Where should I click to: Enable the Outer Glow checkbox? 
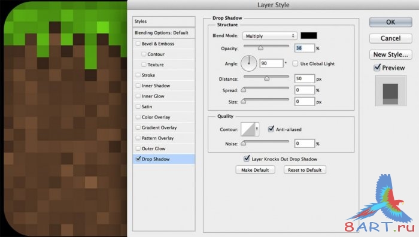(x=138, y=148)
